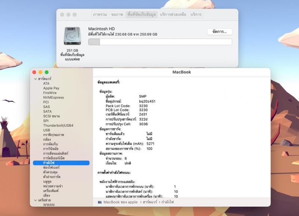Click the MacBook window title
Screen dimensions: 299x216
coord(182,72)
